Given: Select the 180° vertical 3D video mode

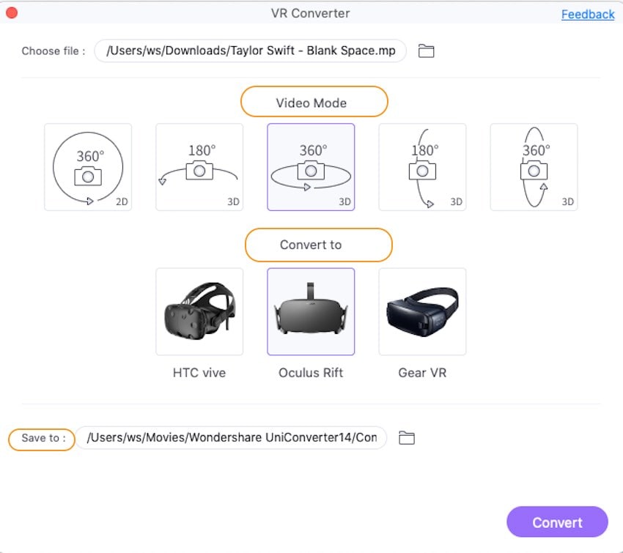Looking at the screenshot, I should pos(422,167).
